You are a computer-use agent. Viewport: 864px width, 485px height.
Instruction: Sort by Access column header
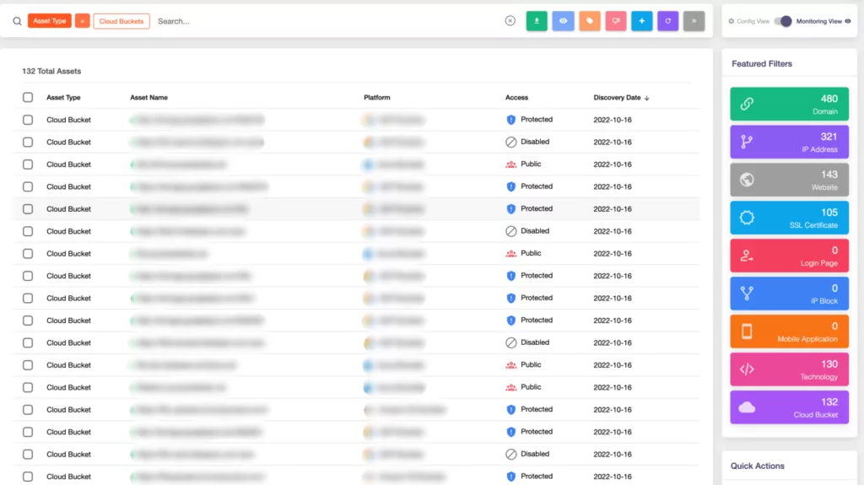(x=516, y=98)
